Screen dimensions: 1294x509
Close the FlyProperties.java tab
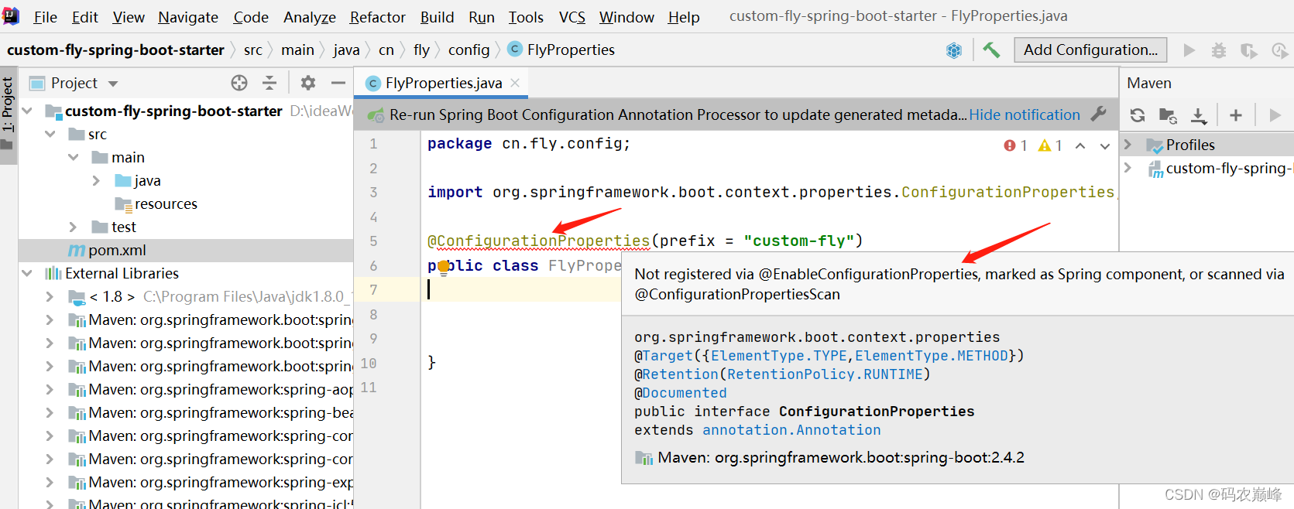(515, 83)
